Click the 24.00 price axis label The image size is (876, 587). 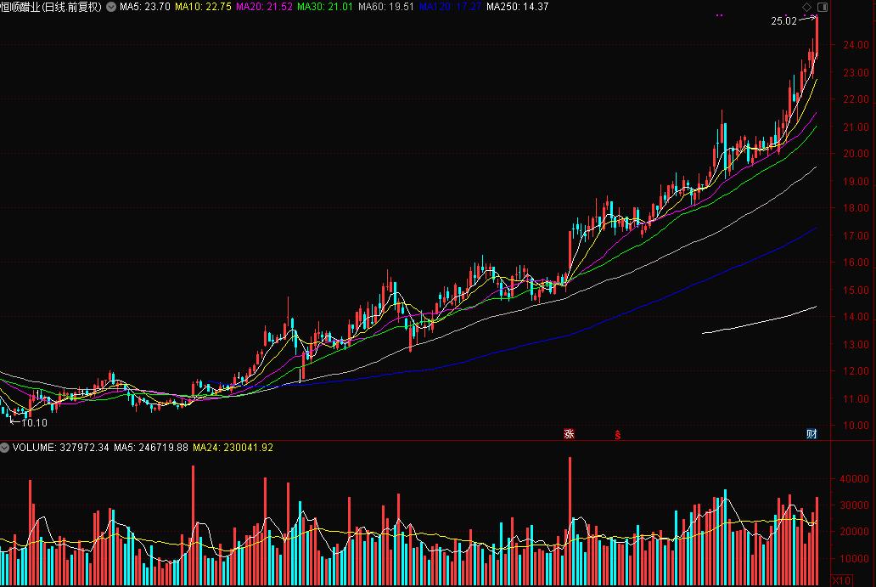(856, 45)
